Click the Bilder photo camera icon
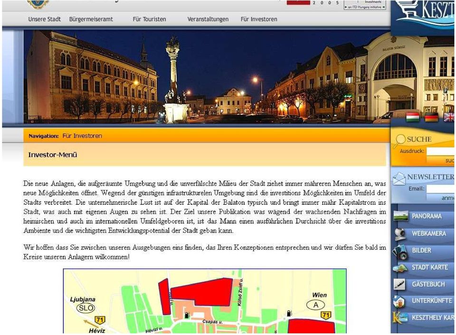The image size is (456, 335). tap(400, 252)
